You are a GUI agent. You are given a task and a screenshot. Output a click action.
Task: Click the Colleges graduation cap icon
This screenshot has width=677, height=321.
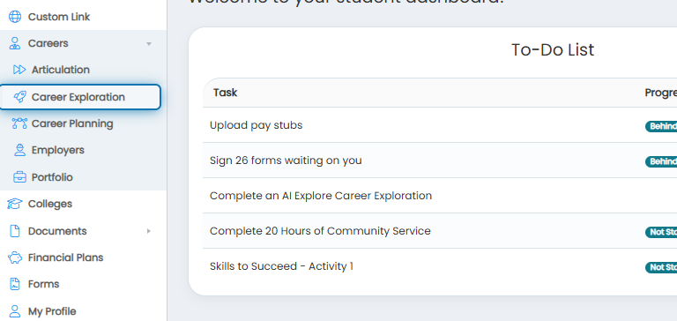pyautogui.click(x=15, y=204)
